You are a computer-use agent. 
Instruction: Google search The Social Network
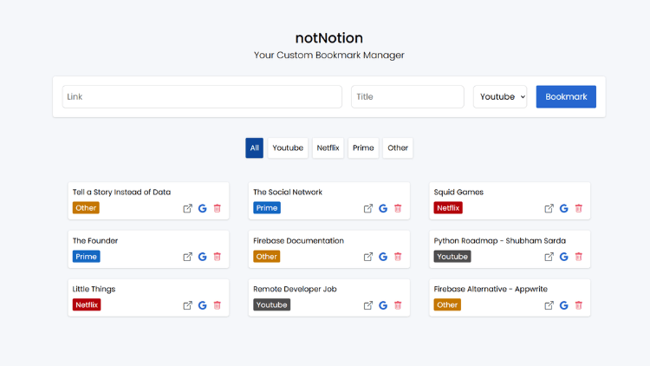[383, 208]
